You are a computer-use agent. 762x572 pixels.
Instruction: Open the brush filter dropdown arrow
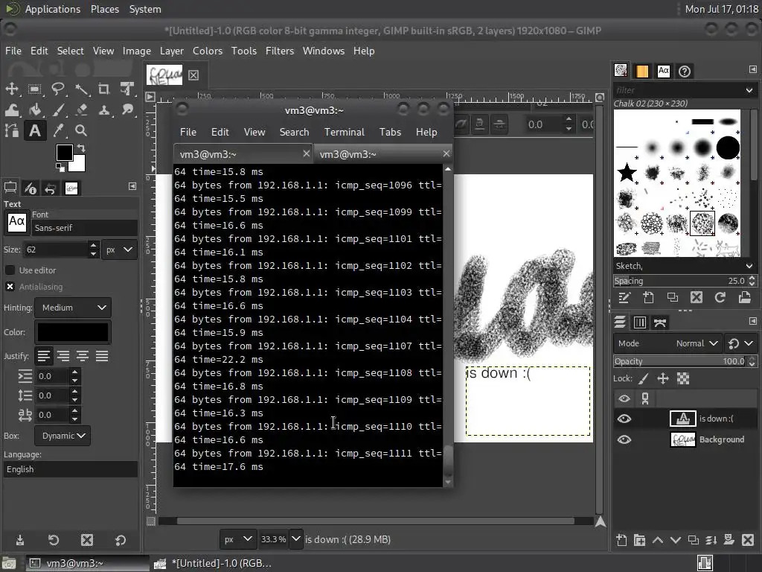click(x=749, y=90)
